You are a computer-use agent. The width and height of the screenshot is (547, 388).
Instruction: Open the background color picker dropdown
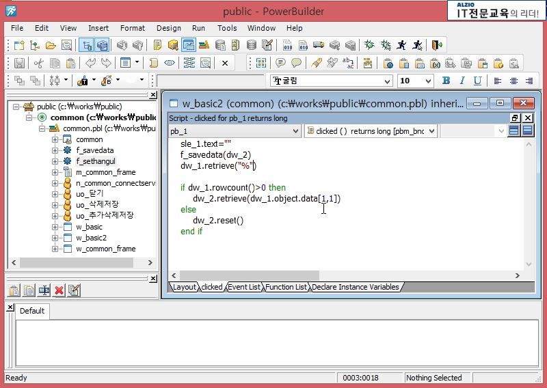[x=118, y=81]
